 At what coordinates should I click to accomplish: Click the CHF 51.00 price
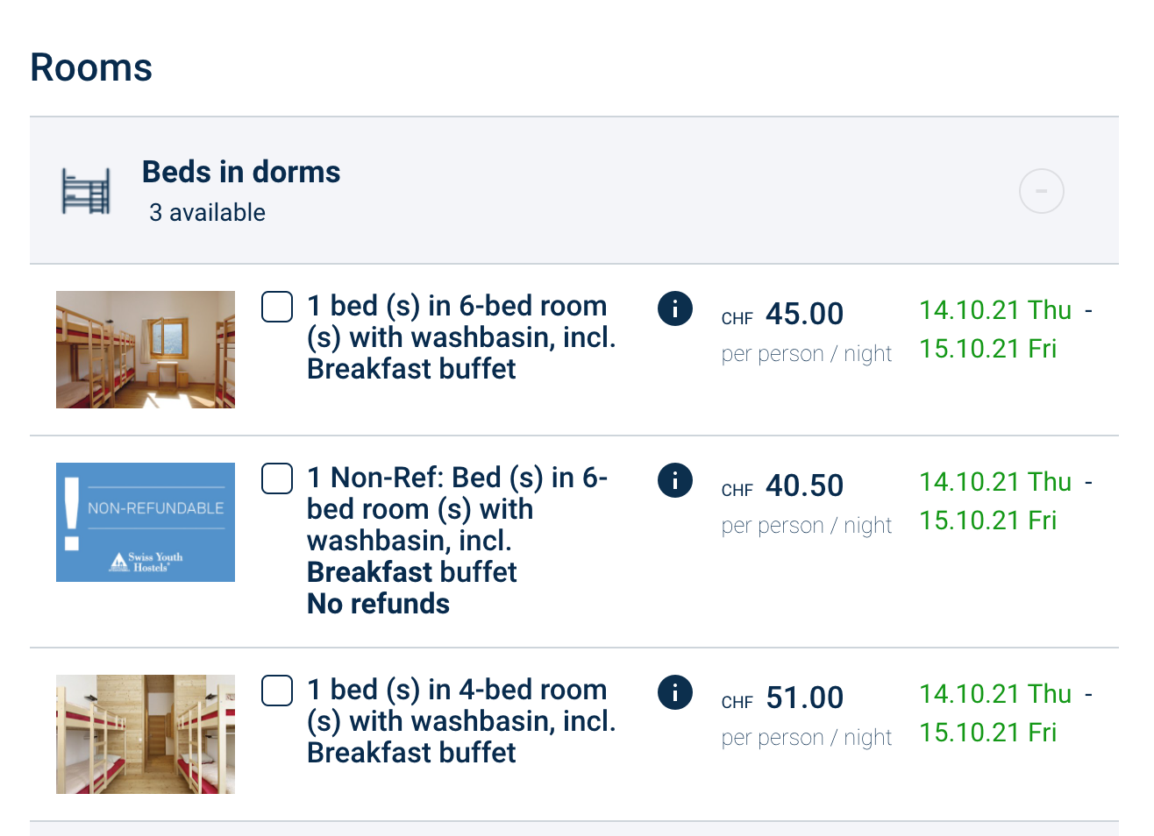(803, 698)
